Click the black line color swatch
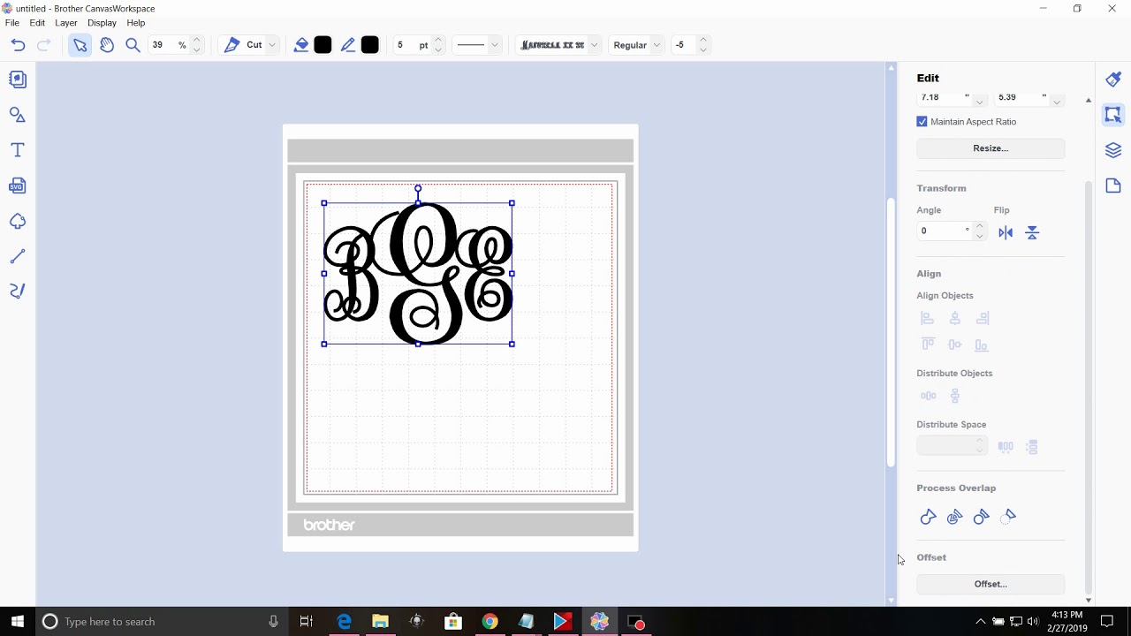Screen dimensions: 1131x636 [x=370, y=45]
